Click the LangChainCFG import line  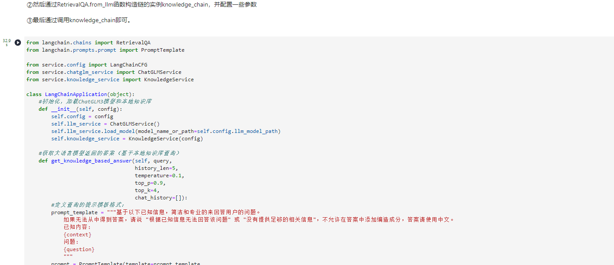(86, 65)
